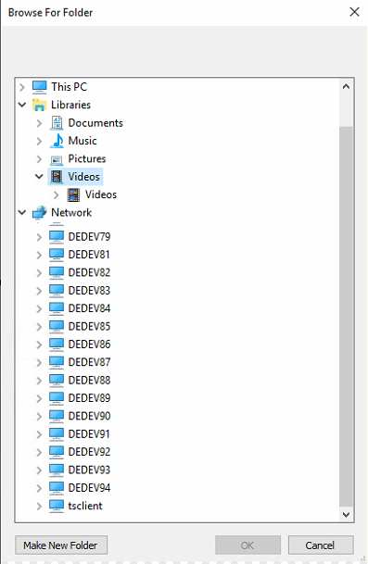
Task: Click the DEDEV81 computer icon
Action: (57, 255)
